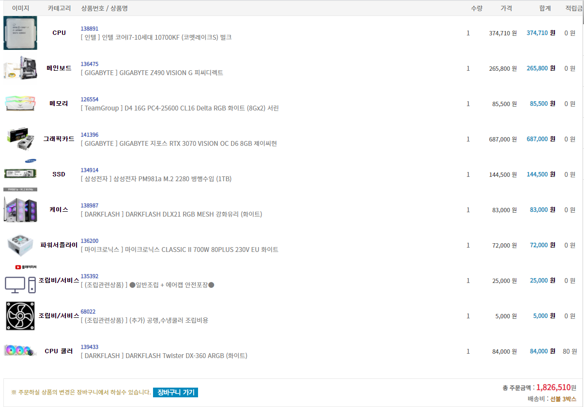Click the 인텔 코어i7-10세대 10700KF product name
584x407 pixels.
coord(156,37)
